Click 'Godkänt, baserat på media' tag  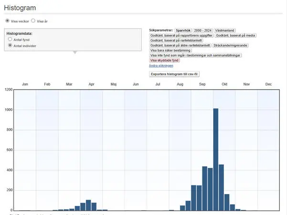(x=235, y=35)
